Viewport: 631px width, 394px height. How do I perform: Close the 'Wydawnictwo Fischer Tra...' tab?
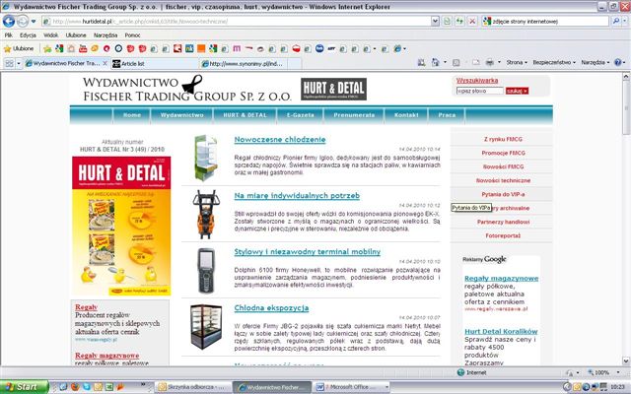pos(105,63)
